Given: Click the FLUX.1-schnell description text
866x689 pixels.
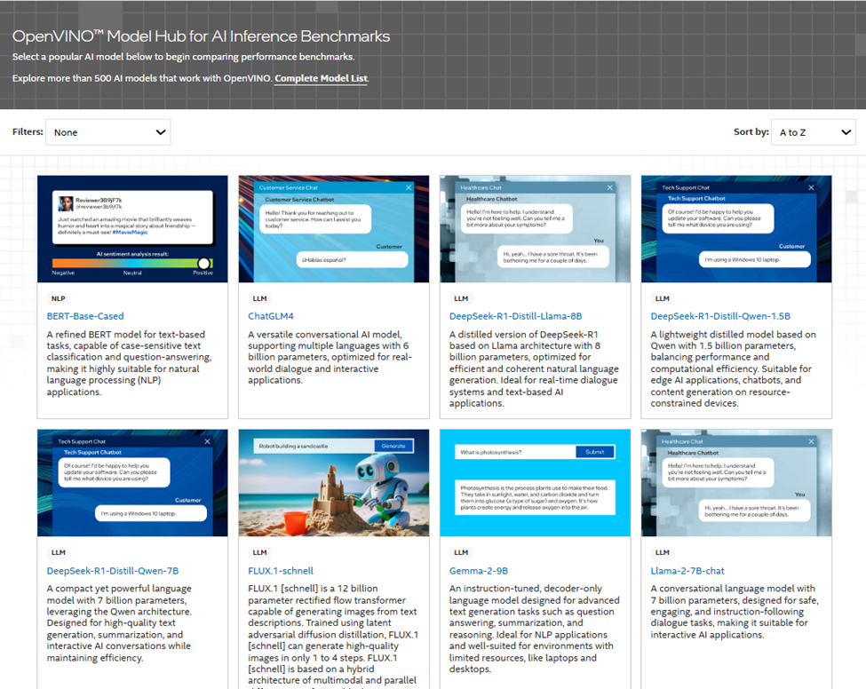Looking at the screenshot, I should [333, 635].
